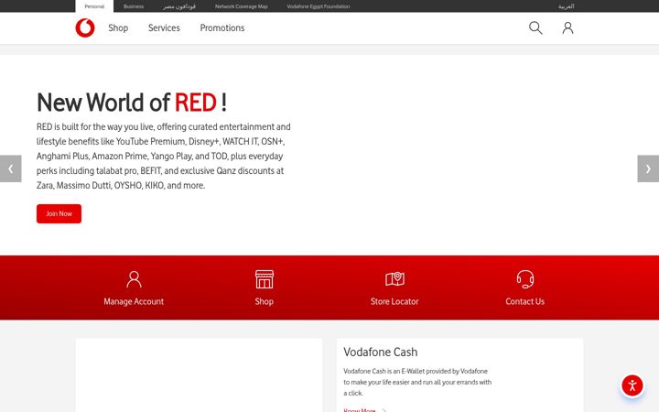The image size is (659, 412).
Task: Open the accessibility widget button
Action: (632, 385)
